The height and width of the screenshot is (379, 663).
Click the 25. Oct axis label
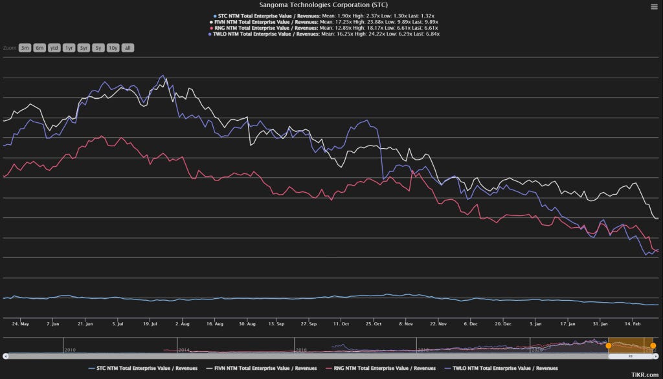coord(374,323)
